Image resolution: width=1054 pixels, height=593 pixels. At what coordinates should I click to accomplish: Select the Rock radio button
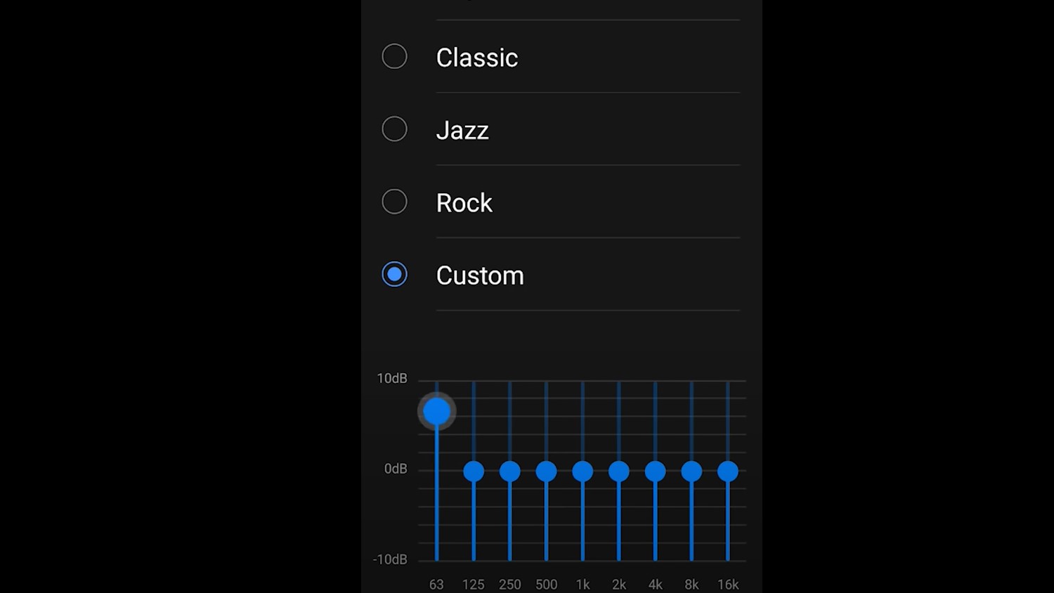(394, 202)
